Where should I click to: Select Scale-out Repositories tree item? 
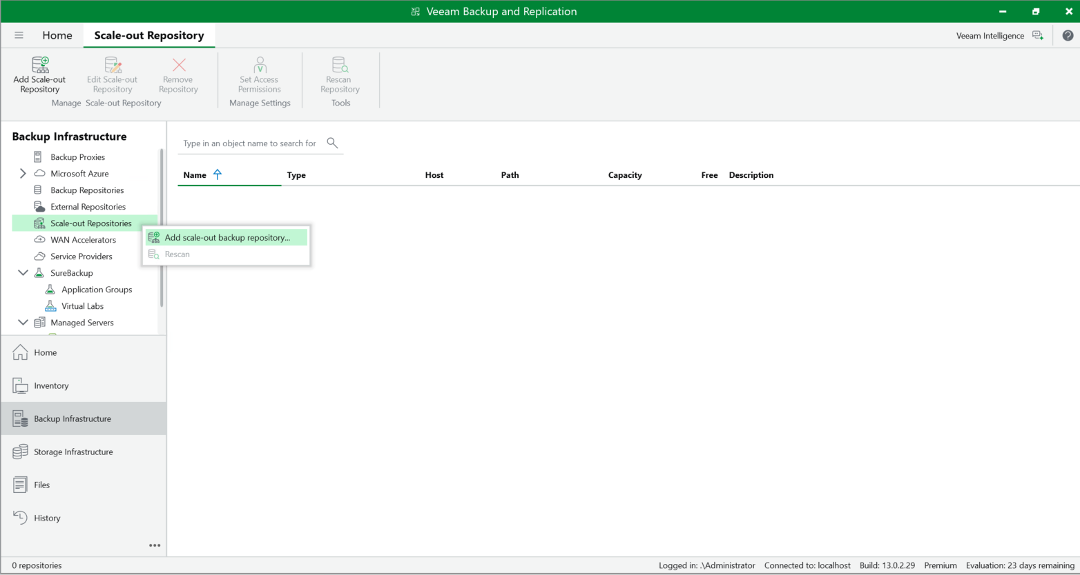pos(84,223)
